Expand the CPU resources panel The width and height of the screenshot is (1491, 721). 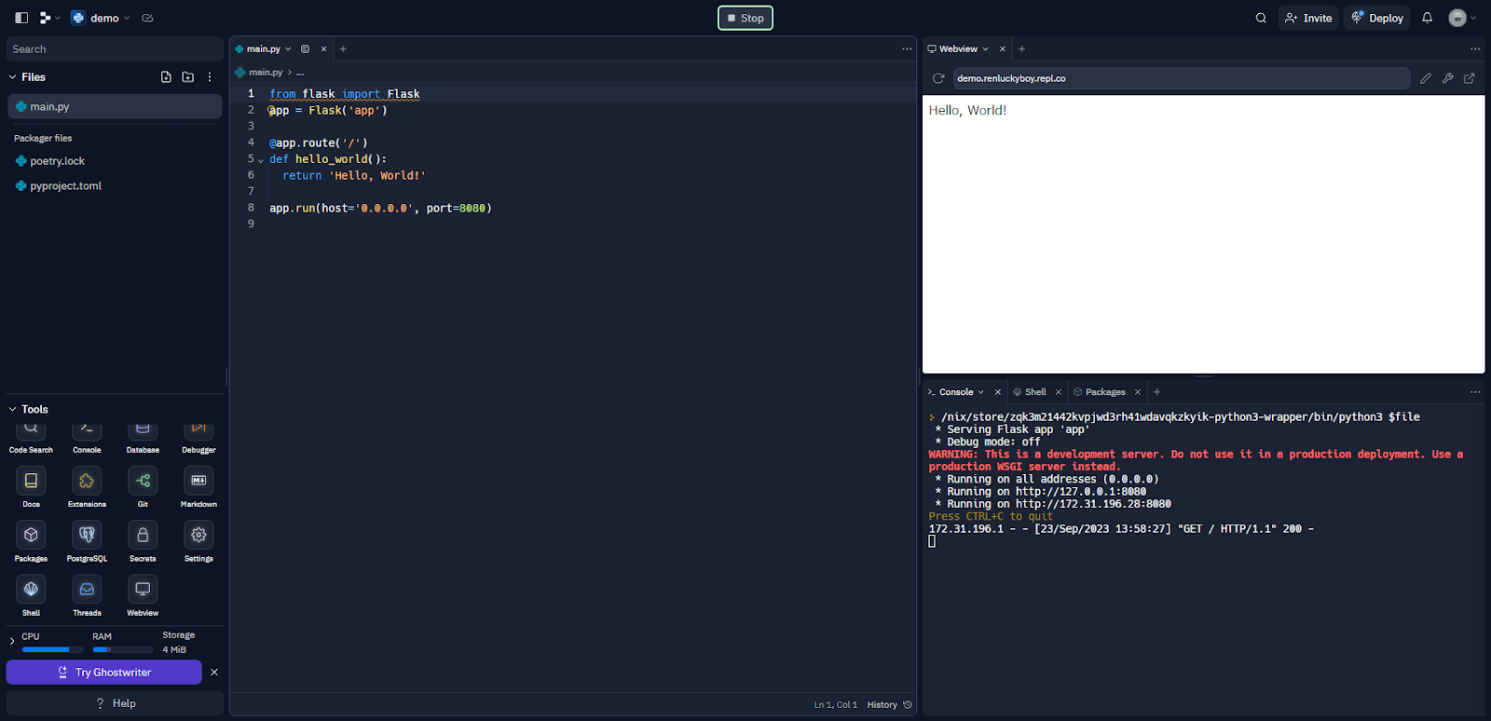(12, 641)
